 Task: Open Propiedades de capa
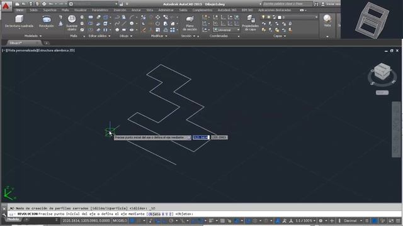(250, 23)
